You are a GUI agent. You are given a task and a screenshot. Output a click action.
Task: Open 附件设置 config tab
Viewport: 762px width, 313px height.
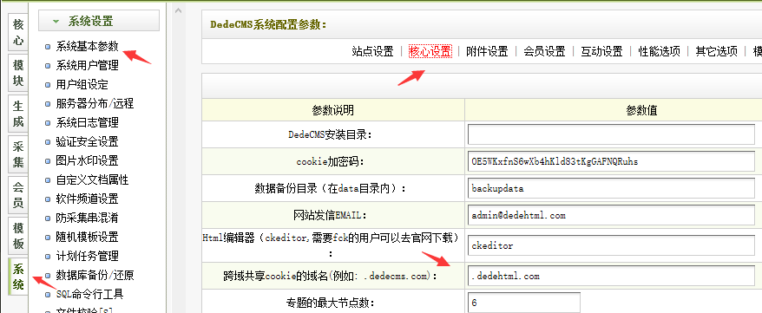(x=487, y=51)
